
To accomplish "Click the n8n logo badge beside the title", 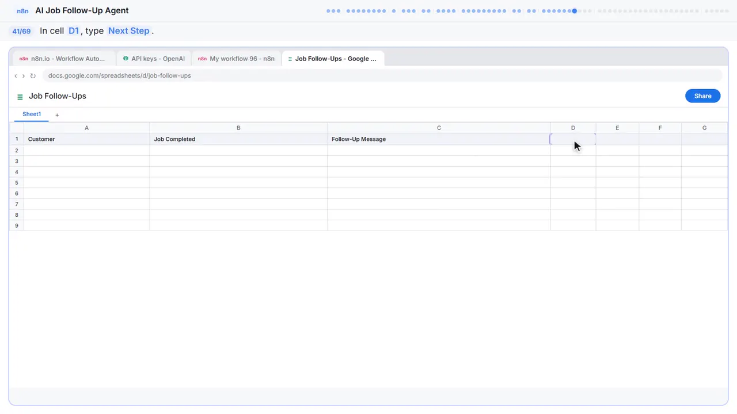I will 23,11.
